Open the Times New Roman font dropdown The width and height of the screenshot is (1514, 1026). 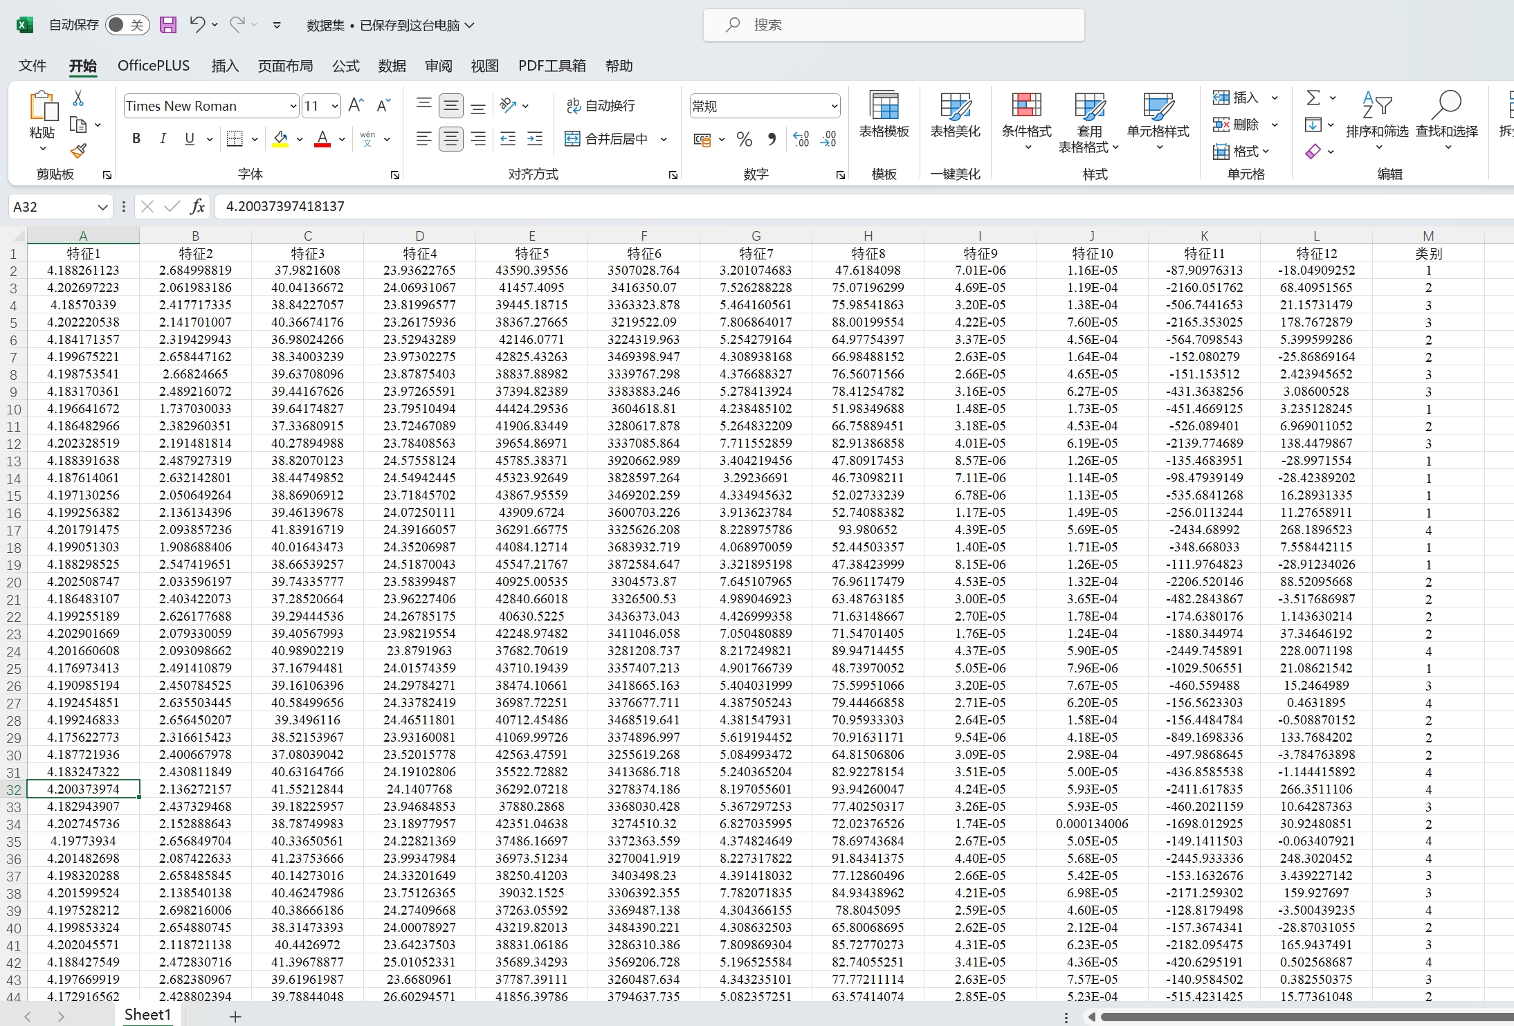293,106
